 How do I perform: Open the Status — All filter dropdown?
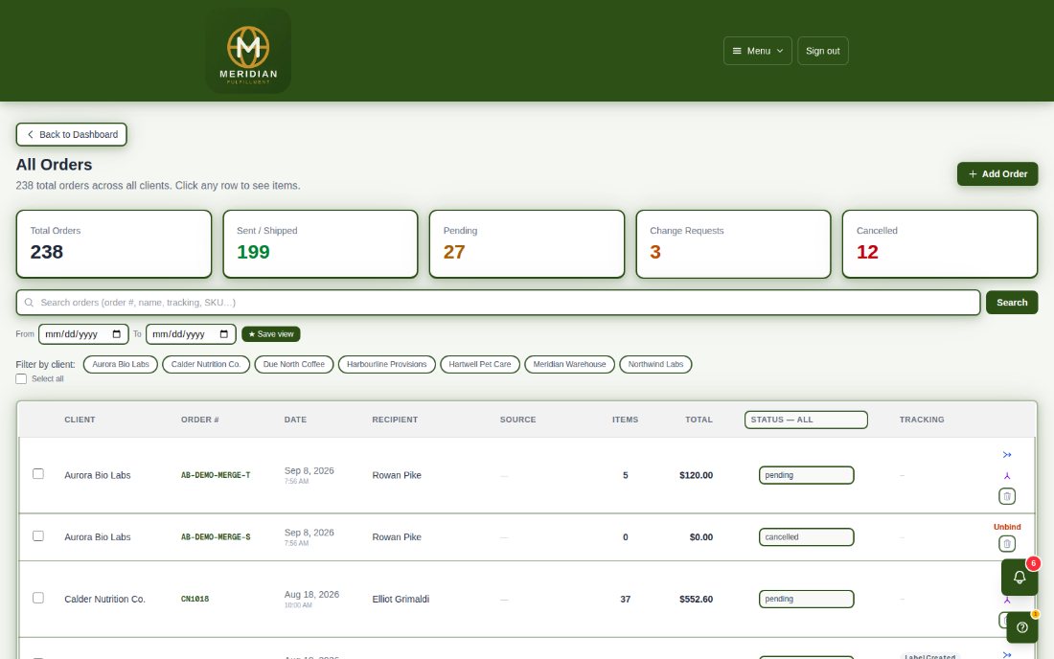[x=806, y=420]
